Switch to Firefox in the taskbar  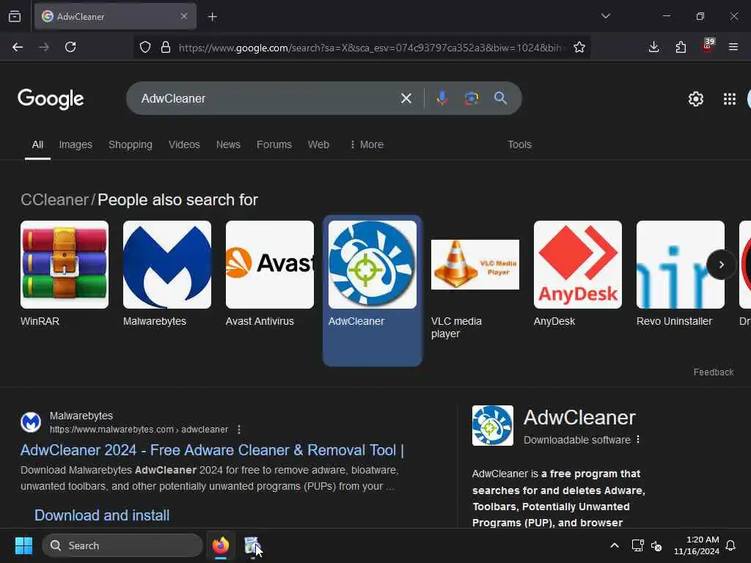pyautogui.click(x=221, y=545)
